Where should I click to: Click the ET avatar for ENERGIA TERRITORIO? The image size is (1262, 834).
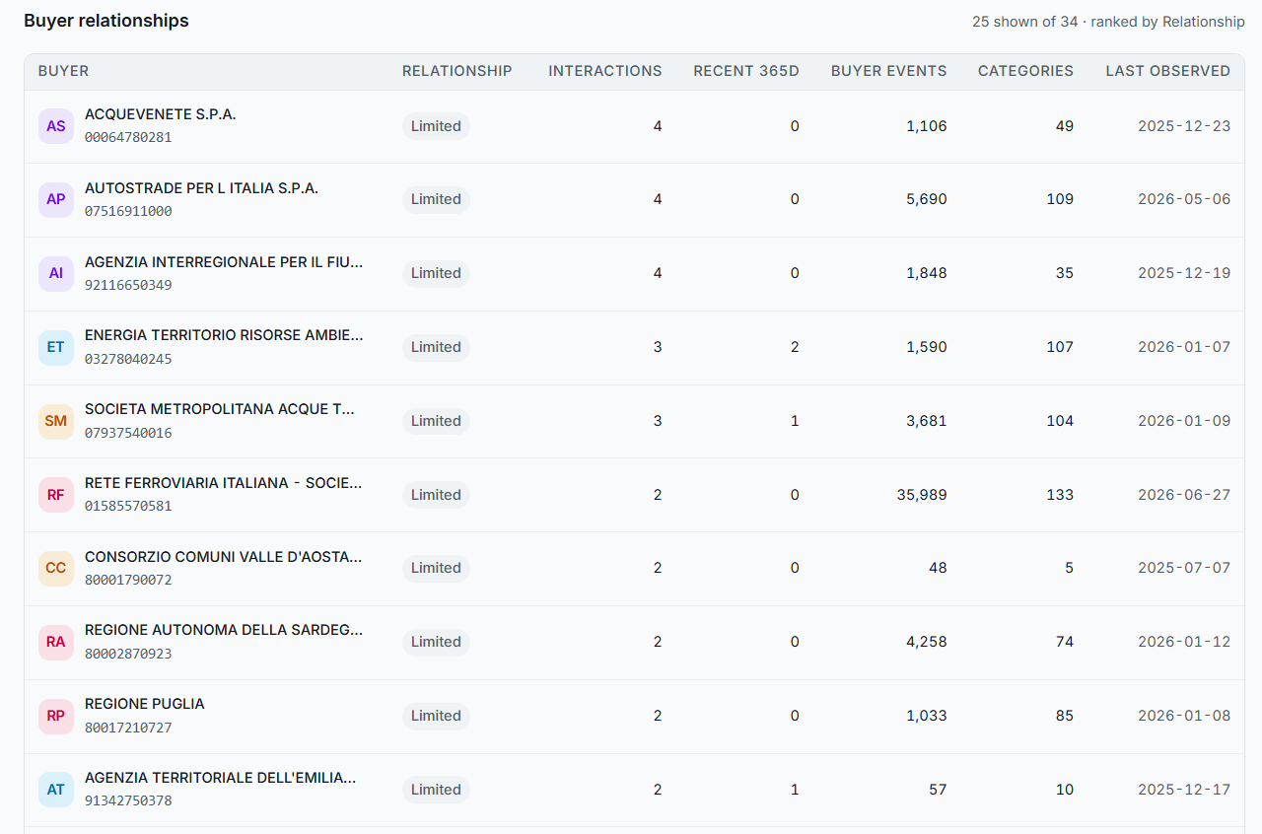(56, 347)
